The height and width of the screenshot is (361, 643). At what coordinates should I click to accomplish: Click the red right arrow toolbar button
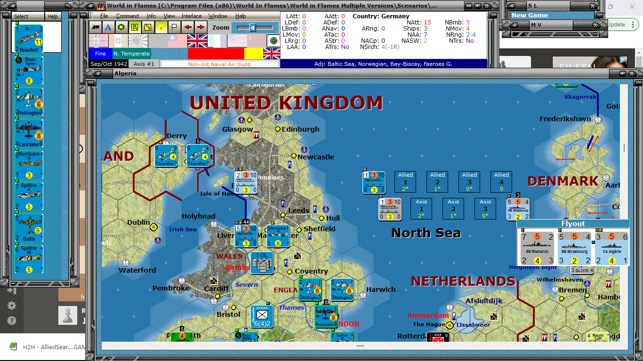(201, 27)
